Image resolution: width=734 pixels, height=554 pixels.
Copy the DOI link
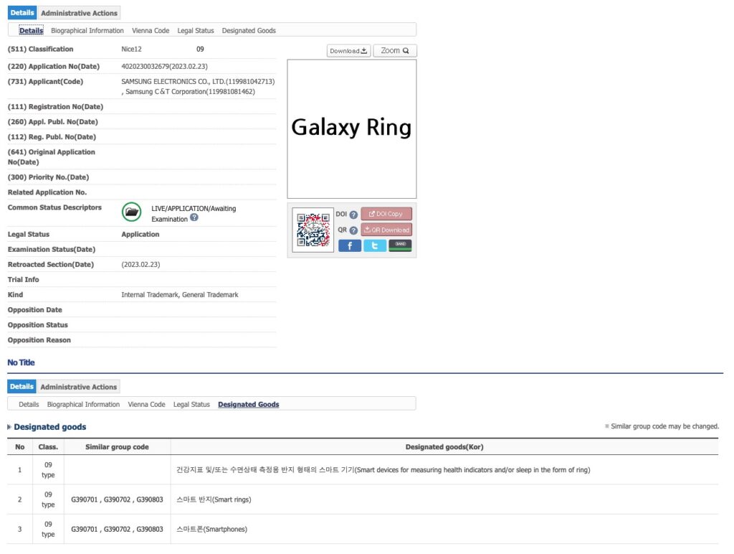(x=386, y=214)
